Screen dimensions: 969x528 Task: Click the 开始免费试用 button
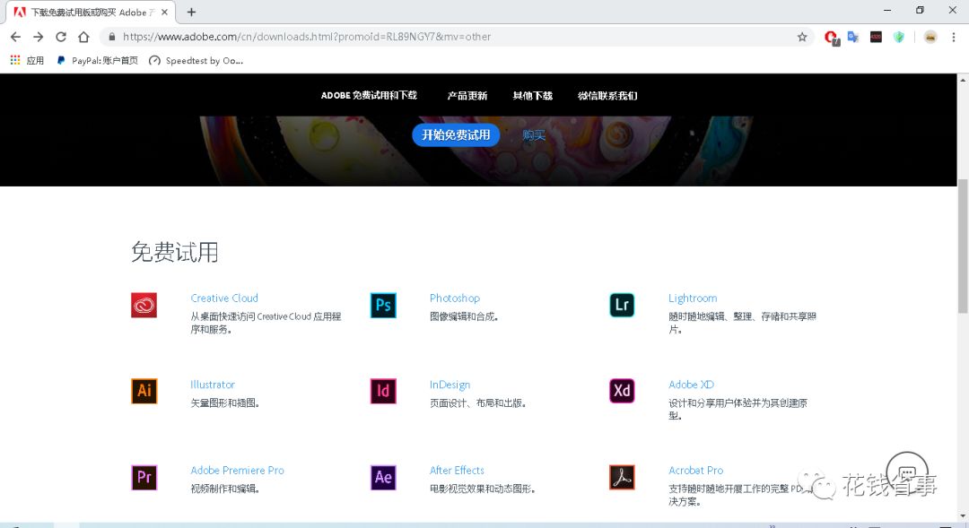[x=455, y=134]
